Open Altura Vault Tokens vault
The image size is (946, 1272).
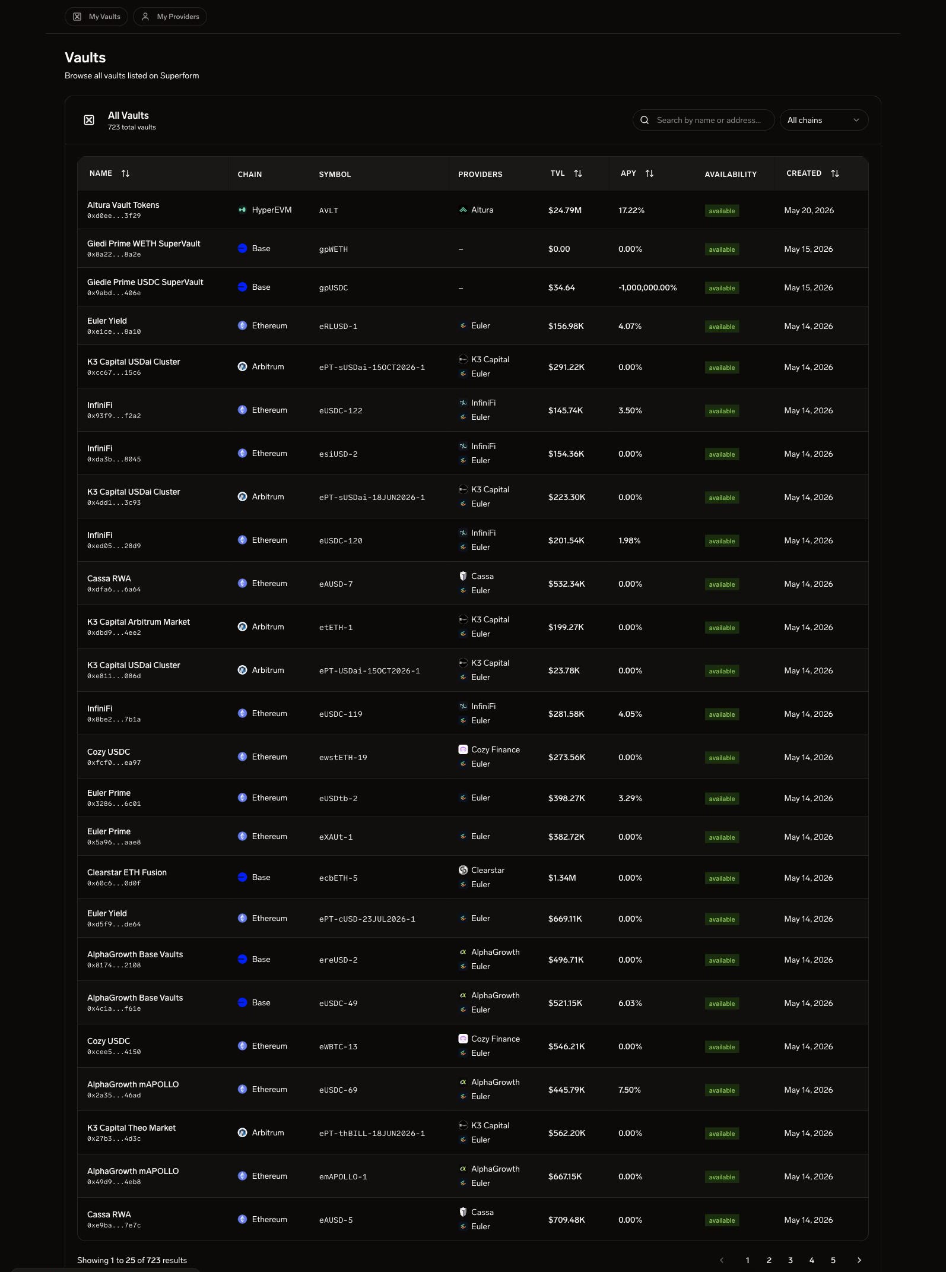(x=123, y=205)
